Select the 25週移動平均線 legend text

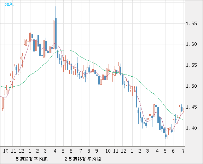point(83,159)
